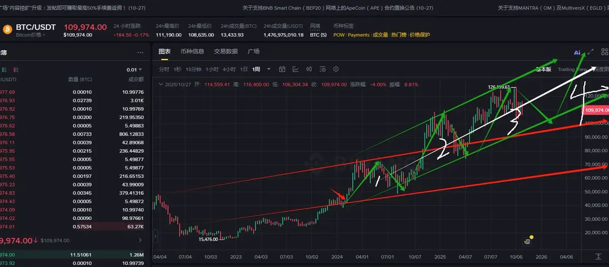Click the 数量 (BTC) column header
Image resolution: width=609 pixels, height=267 pixels.
(80, 79)
